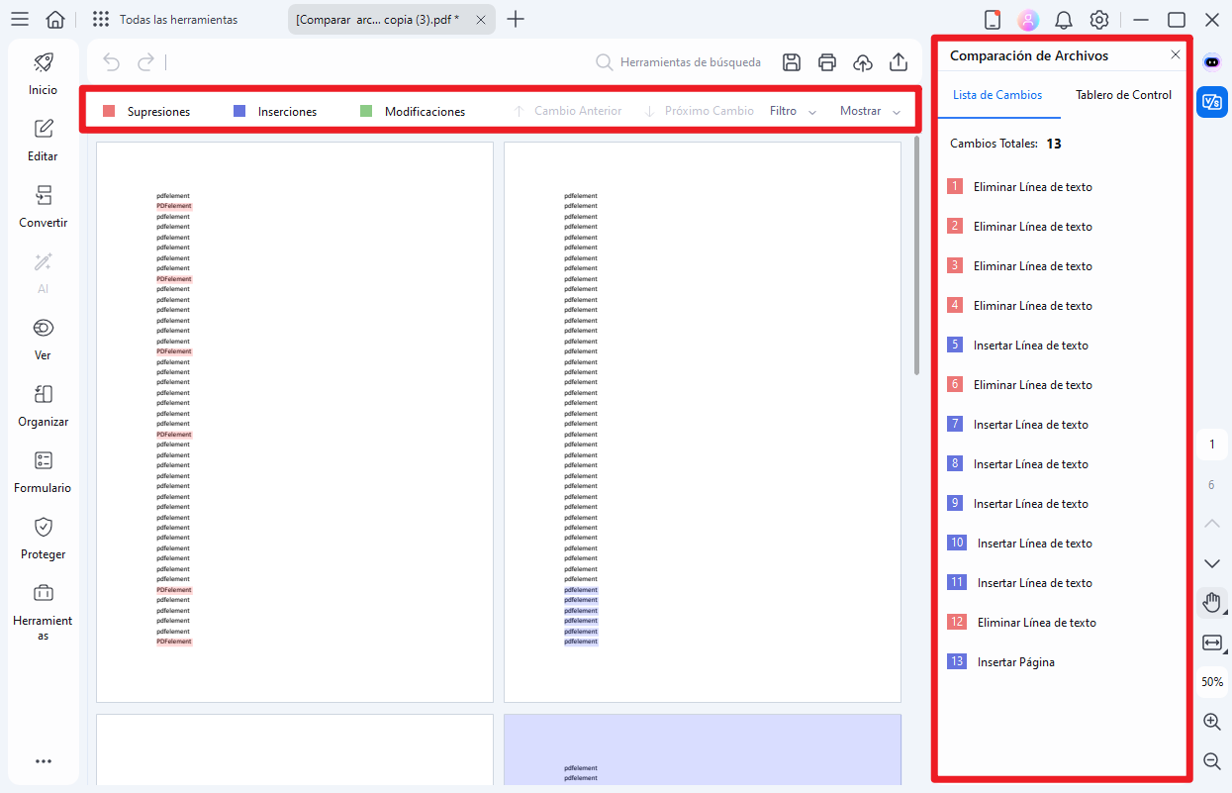This screenshot has height=793, width=1232.
Task: Jump to change 13 Insertar Página
Action: coord(1016,661)
